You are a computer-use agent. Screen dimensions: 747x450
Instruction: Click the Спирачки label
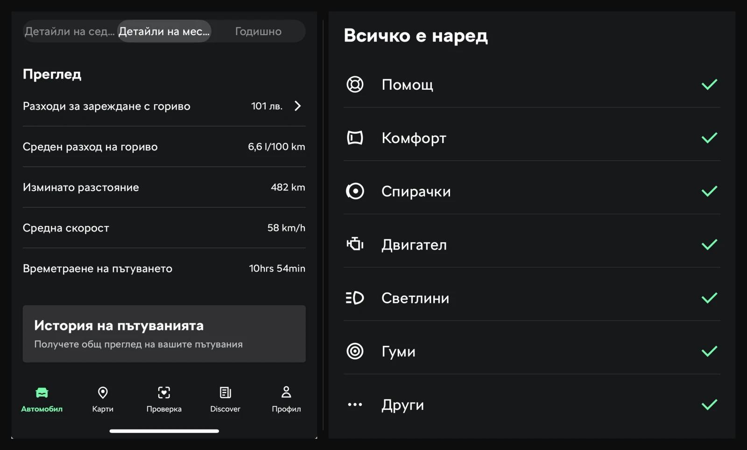pos(416,192)
